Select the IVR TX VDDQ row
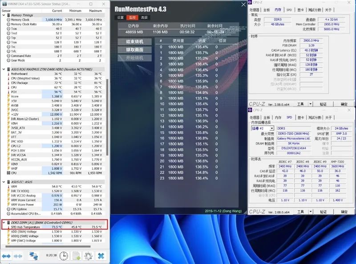Screen dimensions: 356x264 (x=54, y=191)
